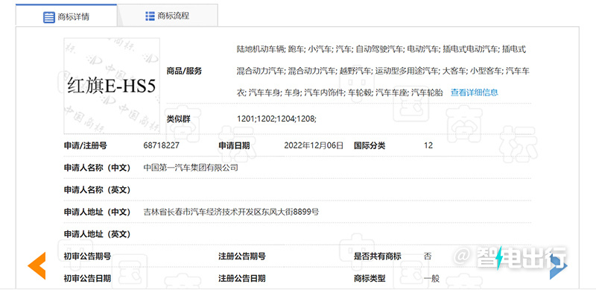Click the 初审公告日期 label
The height and width of the screenshot is (290, 596).
point(87,279)
